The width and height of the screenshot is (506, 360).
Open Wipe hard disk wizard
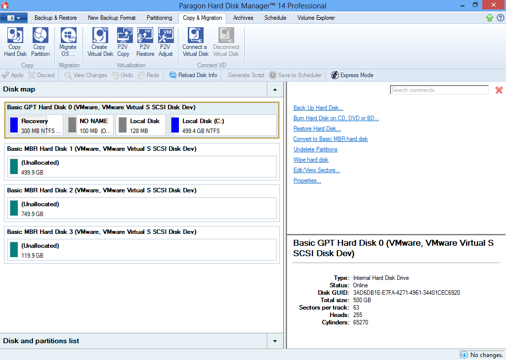[x=311, y=160]
